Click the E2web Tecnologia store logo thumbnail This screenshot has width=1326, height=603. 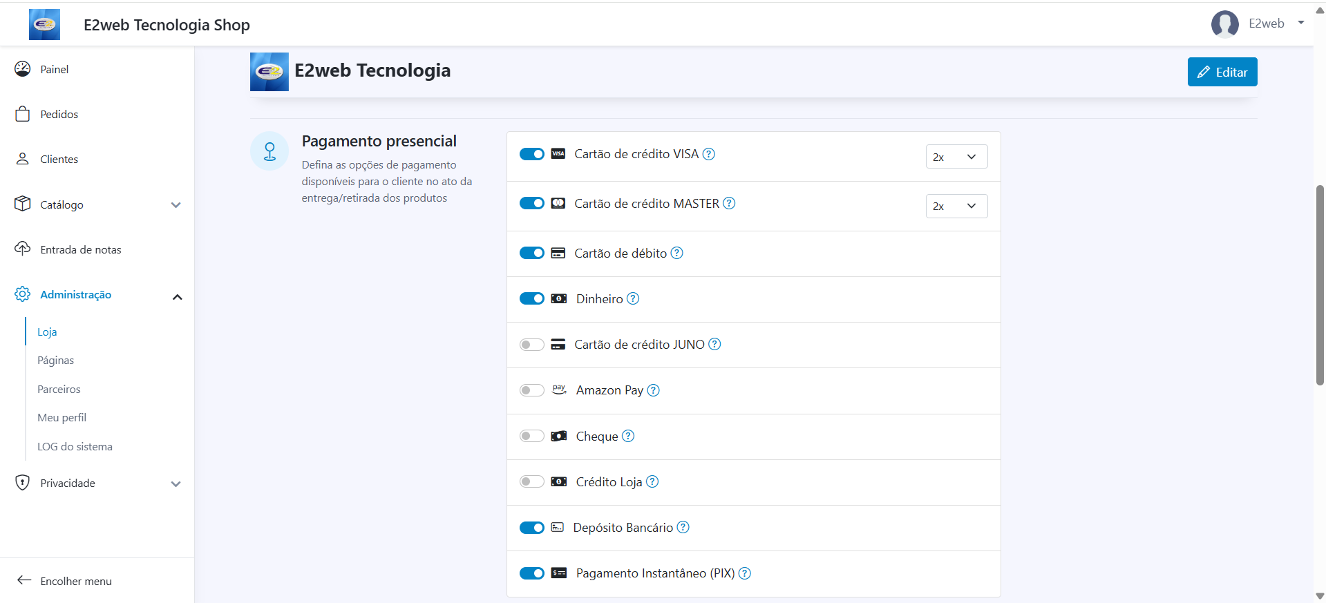pyautogui.click(x=269, y=72)
